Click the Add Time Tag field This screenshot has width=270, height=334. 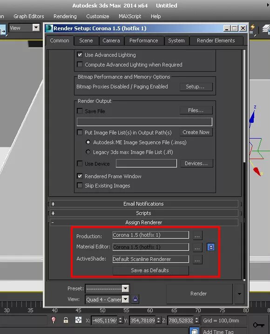(224, 331)
